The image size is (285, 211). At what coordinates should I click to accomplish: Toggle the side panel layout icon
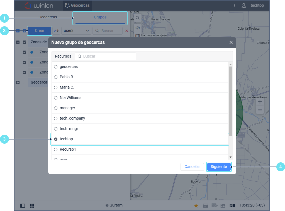(x=23, y=206)
